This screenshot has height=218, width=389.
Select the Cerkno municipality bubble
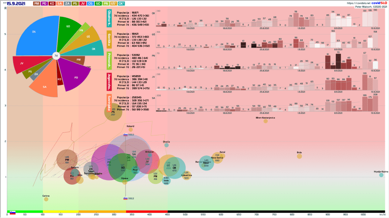coord(46,199)
